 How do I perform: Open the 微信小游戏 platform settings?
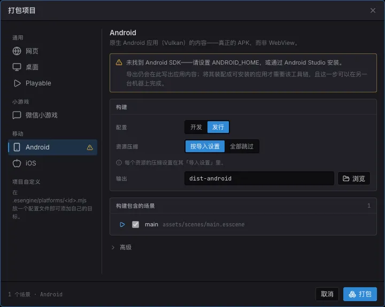[52, 115]
